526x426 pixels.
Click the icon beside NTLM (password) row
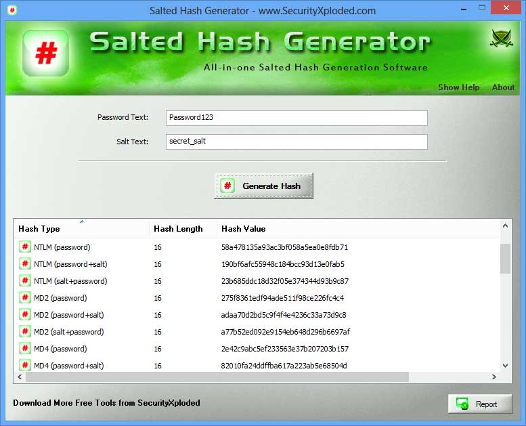[25, 247]
